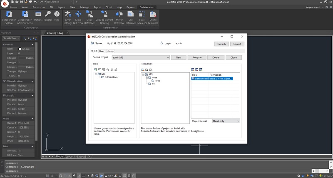Select the Scale Reference tool
The width and height of the screenshot is (333, 178).
(x=142, y=17)
